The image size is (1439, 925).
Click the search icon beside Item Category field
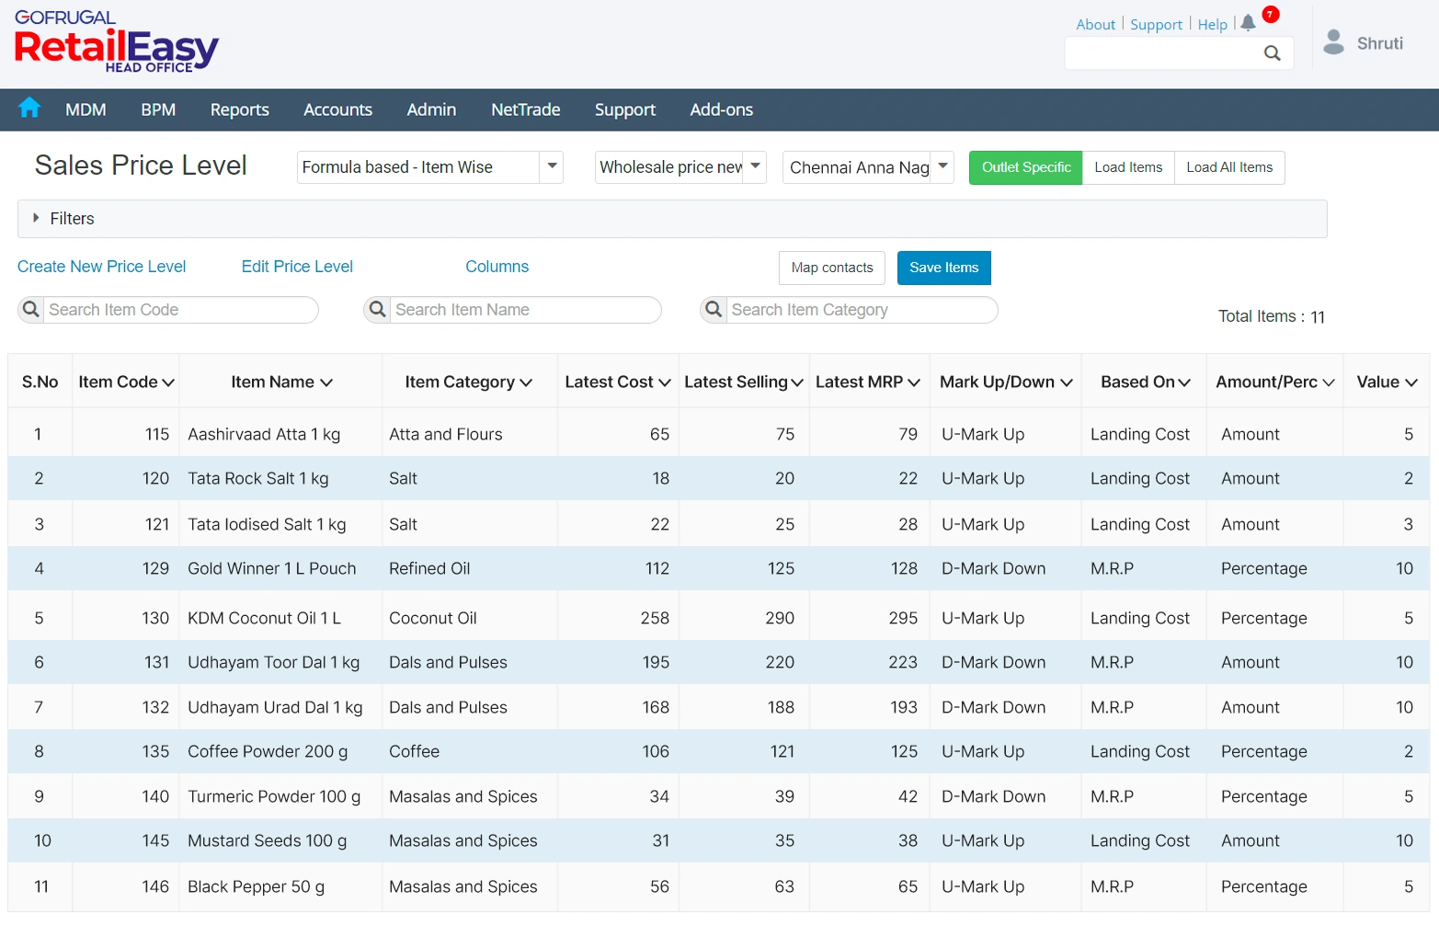(714, 310)
